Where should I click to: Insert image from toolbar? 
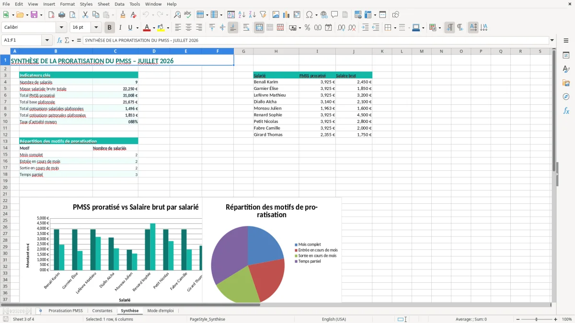(x=276, y=15)
